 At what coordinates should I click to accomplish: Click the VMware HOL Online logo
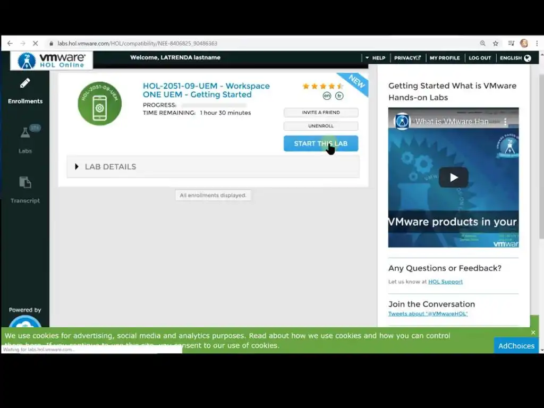pos(52,61)
